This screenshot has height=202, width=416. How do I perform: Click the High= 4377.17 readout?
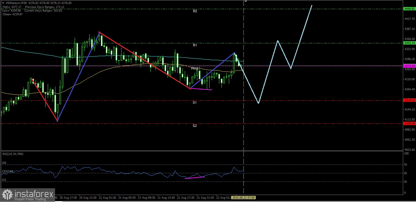pyautogui.click(x=13, y=7)
